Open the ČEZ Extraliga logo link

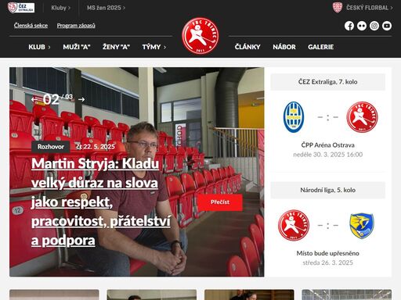click(21, 8)
